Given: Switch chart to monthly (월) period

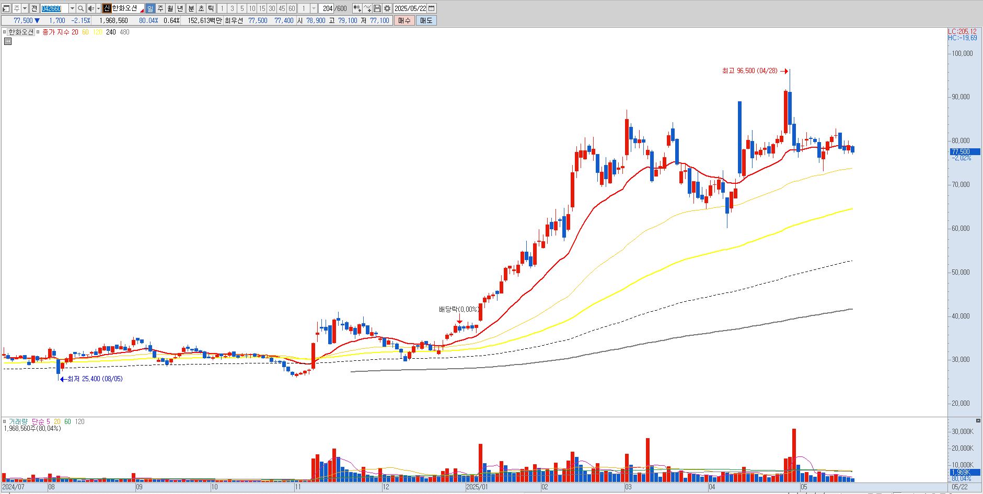Looking at the screenshot, I should click(170, 8).
